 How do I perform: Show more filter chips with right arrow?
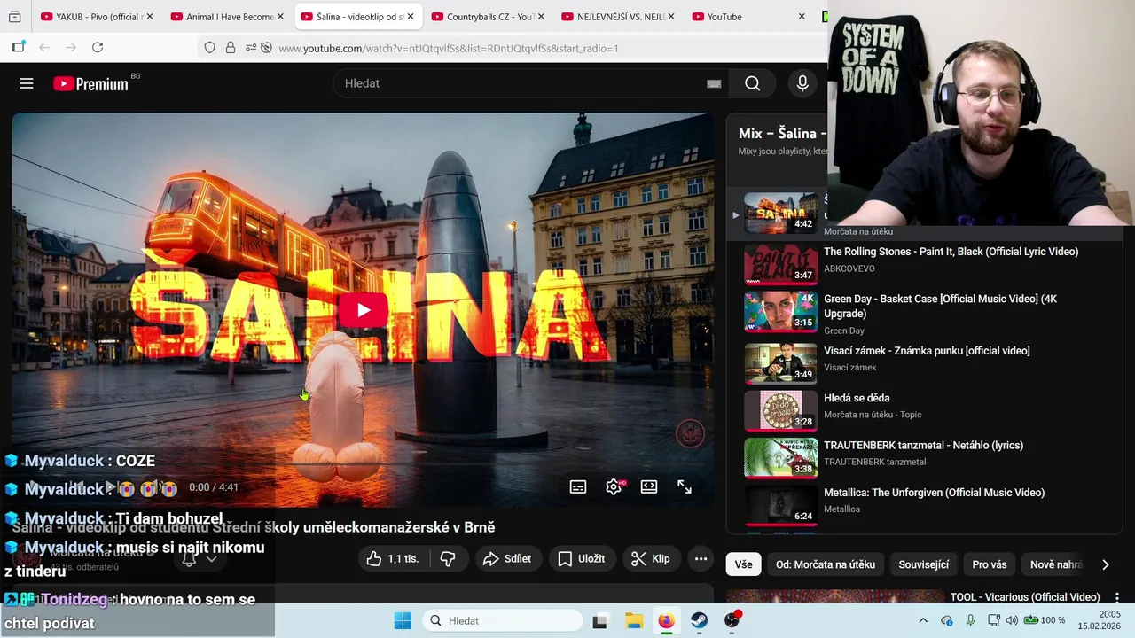click(1105, 564)
